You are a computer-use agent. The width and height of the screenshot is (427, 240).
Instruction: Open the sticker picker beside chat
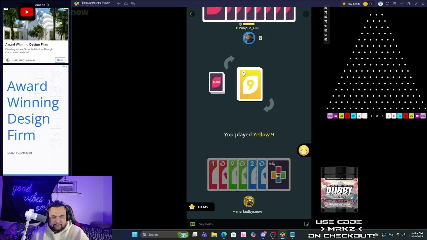coord(306,224)
